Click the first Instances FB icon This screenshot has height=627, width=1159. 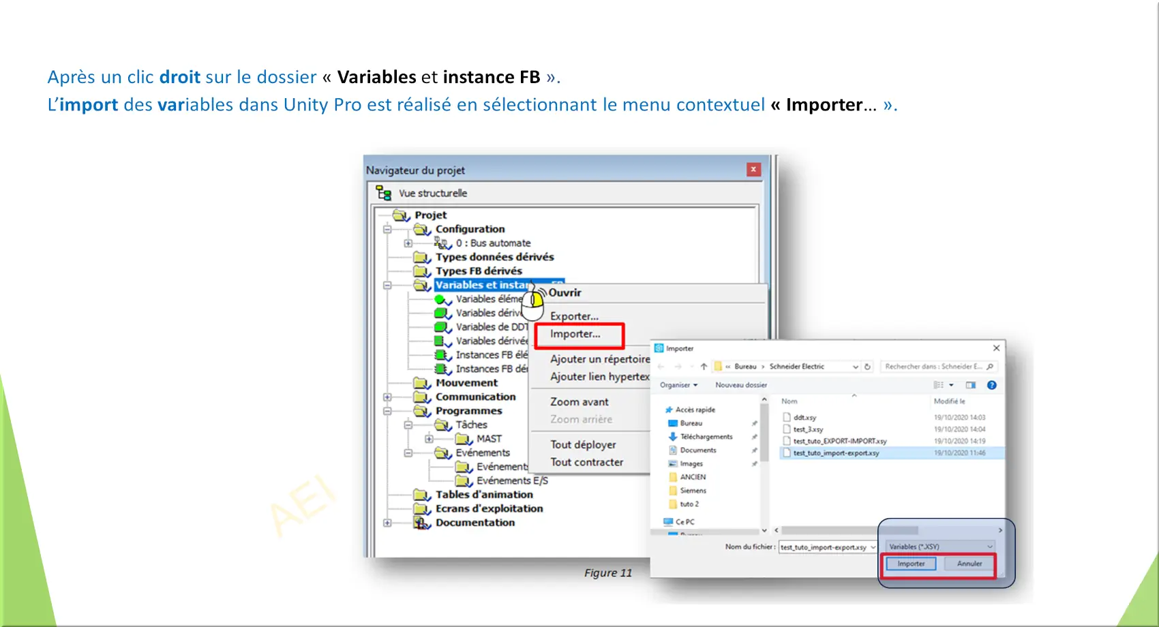click(443, 355)
